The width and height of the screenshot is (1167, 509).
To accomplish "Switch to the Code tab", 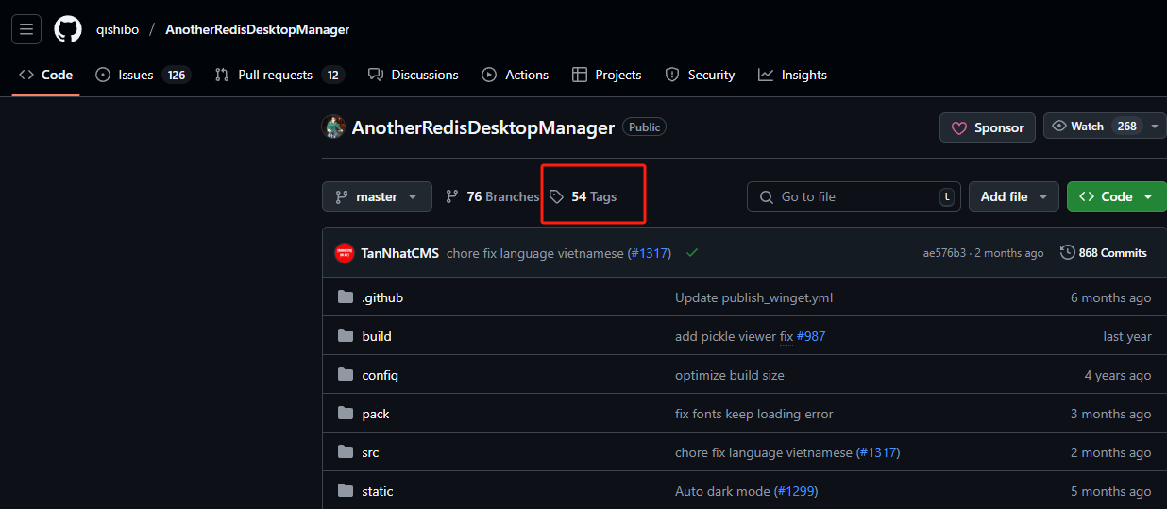I will click(x=46, y=75).
